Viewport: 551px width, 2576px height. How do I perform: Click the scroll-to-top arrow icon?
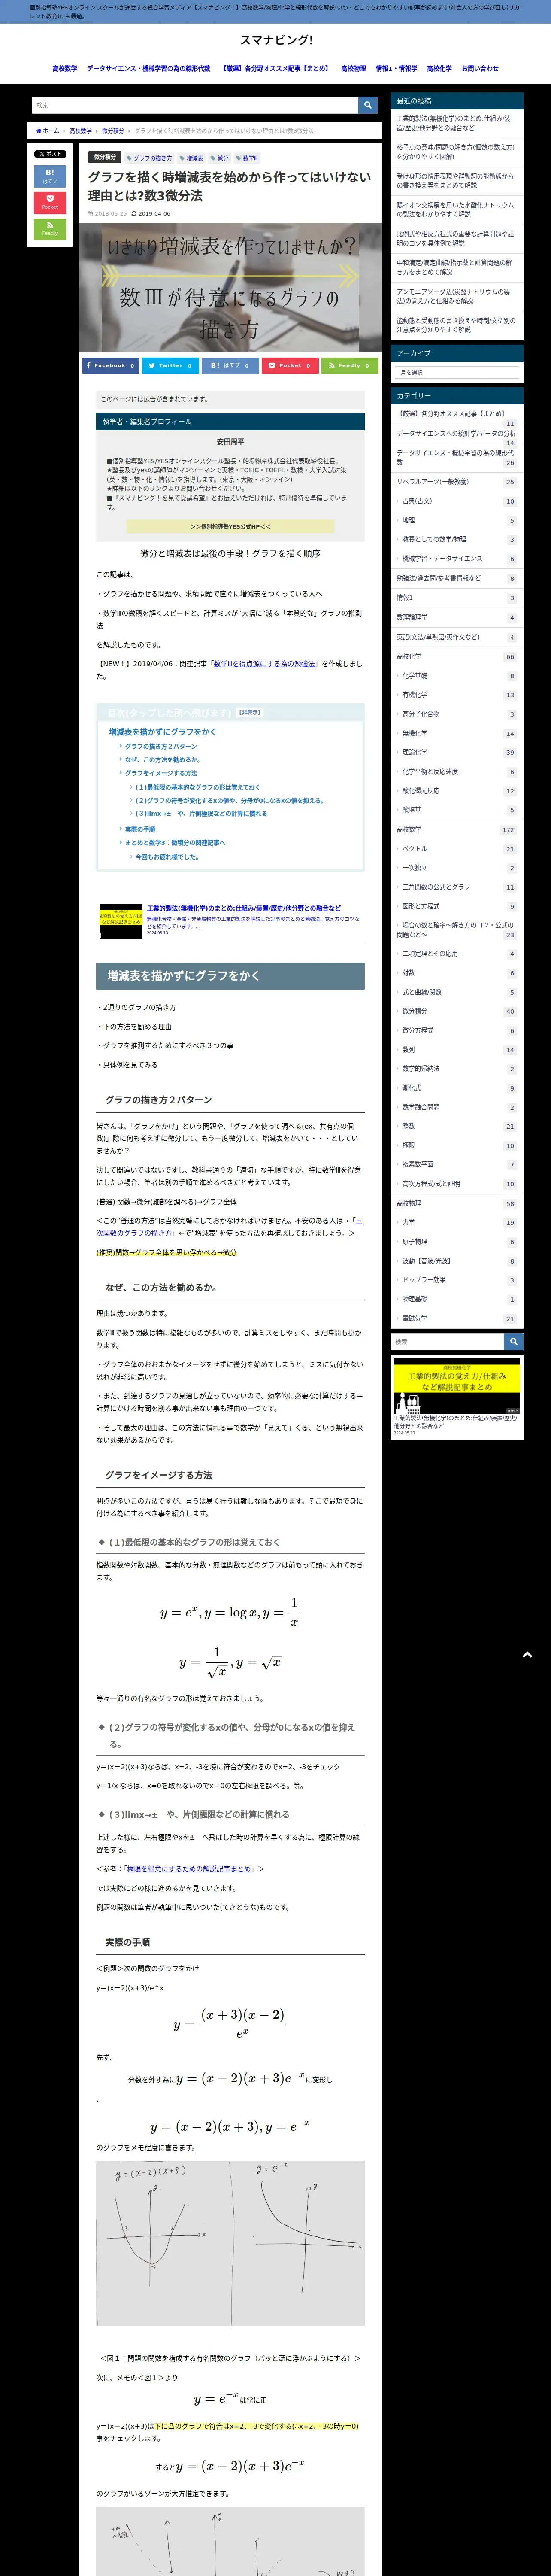tap(527, 1655)
